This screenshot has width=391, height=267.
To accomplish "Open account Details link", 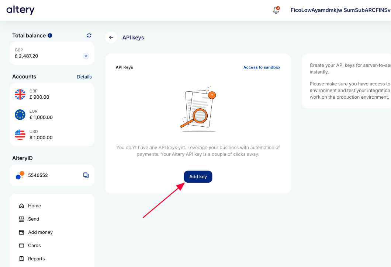I will coord(84,77).
